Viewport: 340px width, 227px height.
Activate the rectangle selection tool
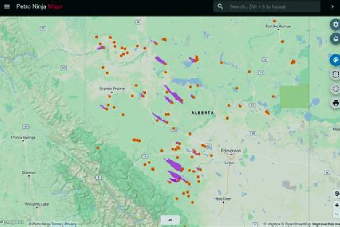335,75
